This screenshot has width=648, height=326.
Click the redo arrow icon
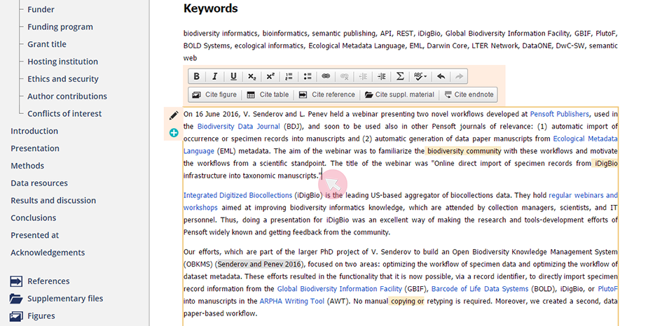tap(459, 76)
